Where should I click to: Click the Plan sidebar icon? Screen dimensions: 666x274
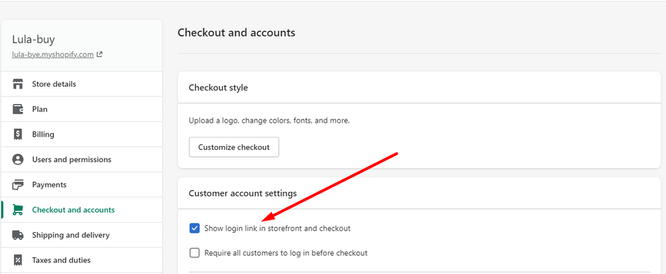(19, 109)
